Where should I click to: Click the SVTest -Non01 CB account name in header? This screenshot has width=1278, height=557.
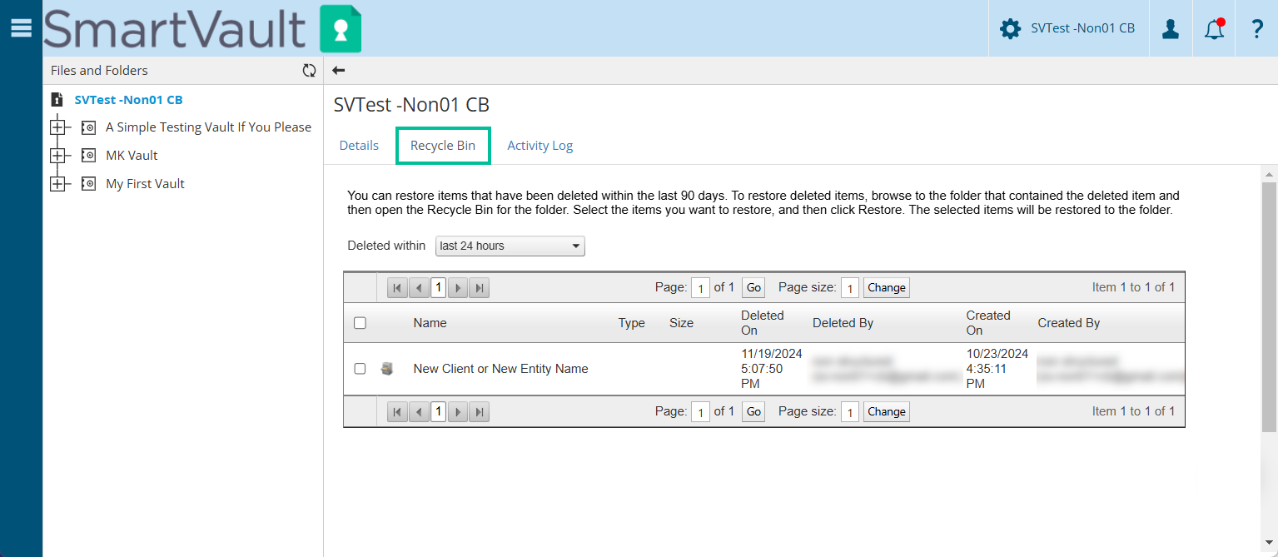1082,28
